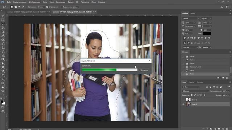232x130 pixels.
Task: Toggle Strikethrough text style
Action: [209, 38]
